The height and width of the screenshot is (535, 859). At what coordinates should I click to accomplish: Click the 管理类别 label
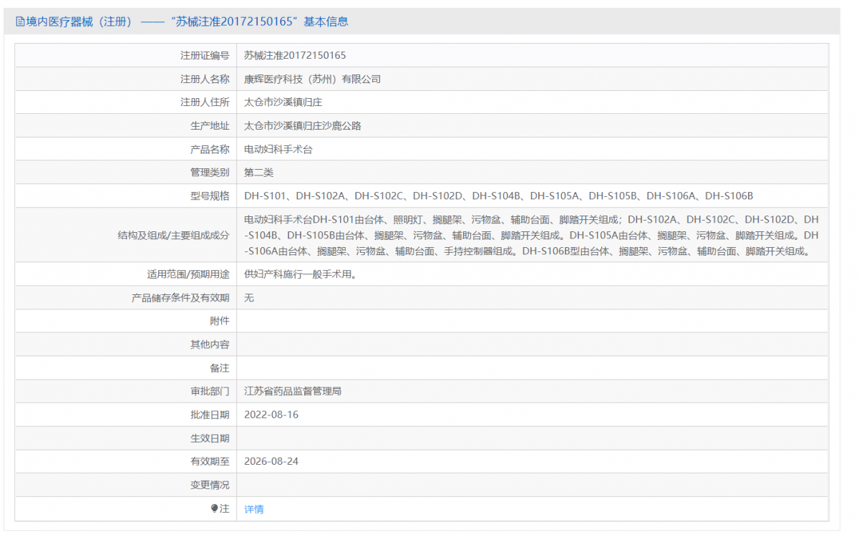point(210,173)
